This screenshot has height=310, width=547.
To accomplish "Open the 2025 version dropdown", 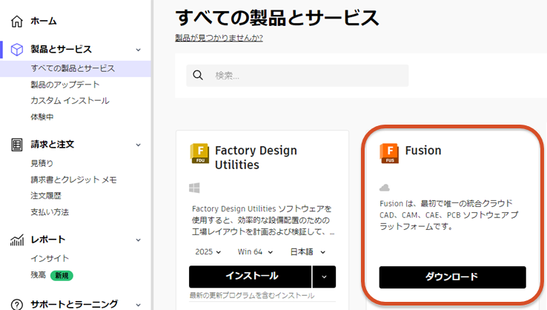I will [x=208, y=251].
